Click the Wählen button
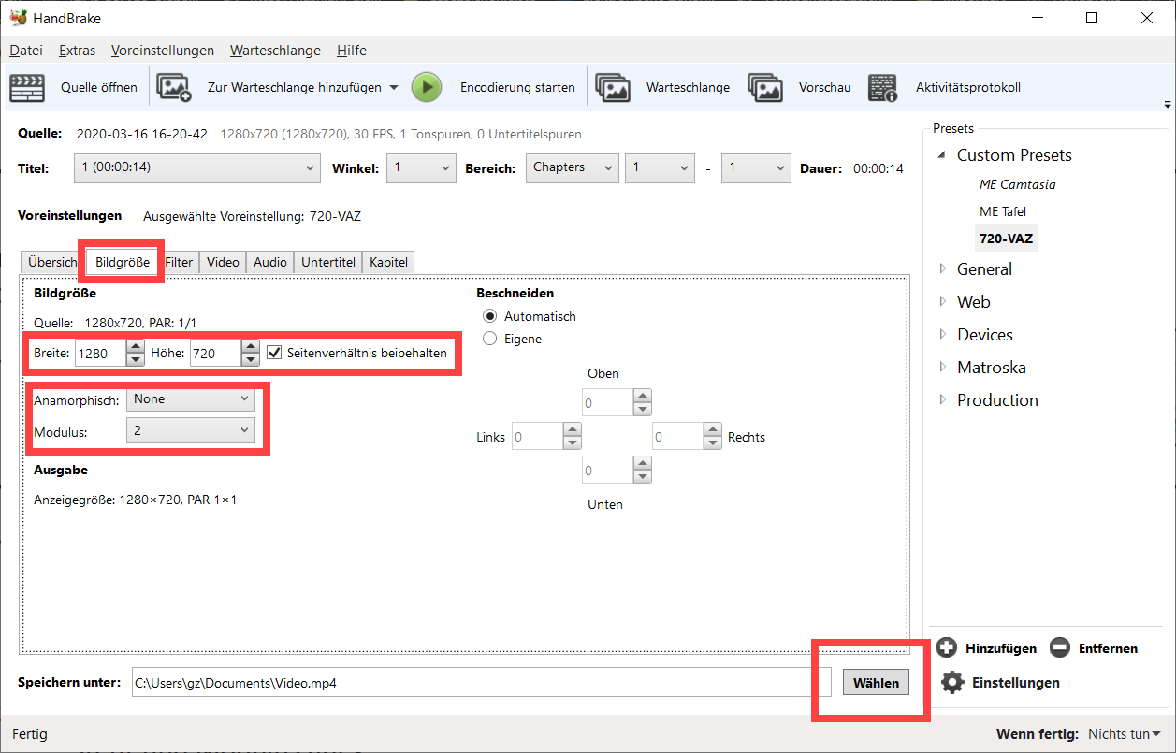The height and width of the screenshot is (753, 1176). pos(876,683)
